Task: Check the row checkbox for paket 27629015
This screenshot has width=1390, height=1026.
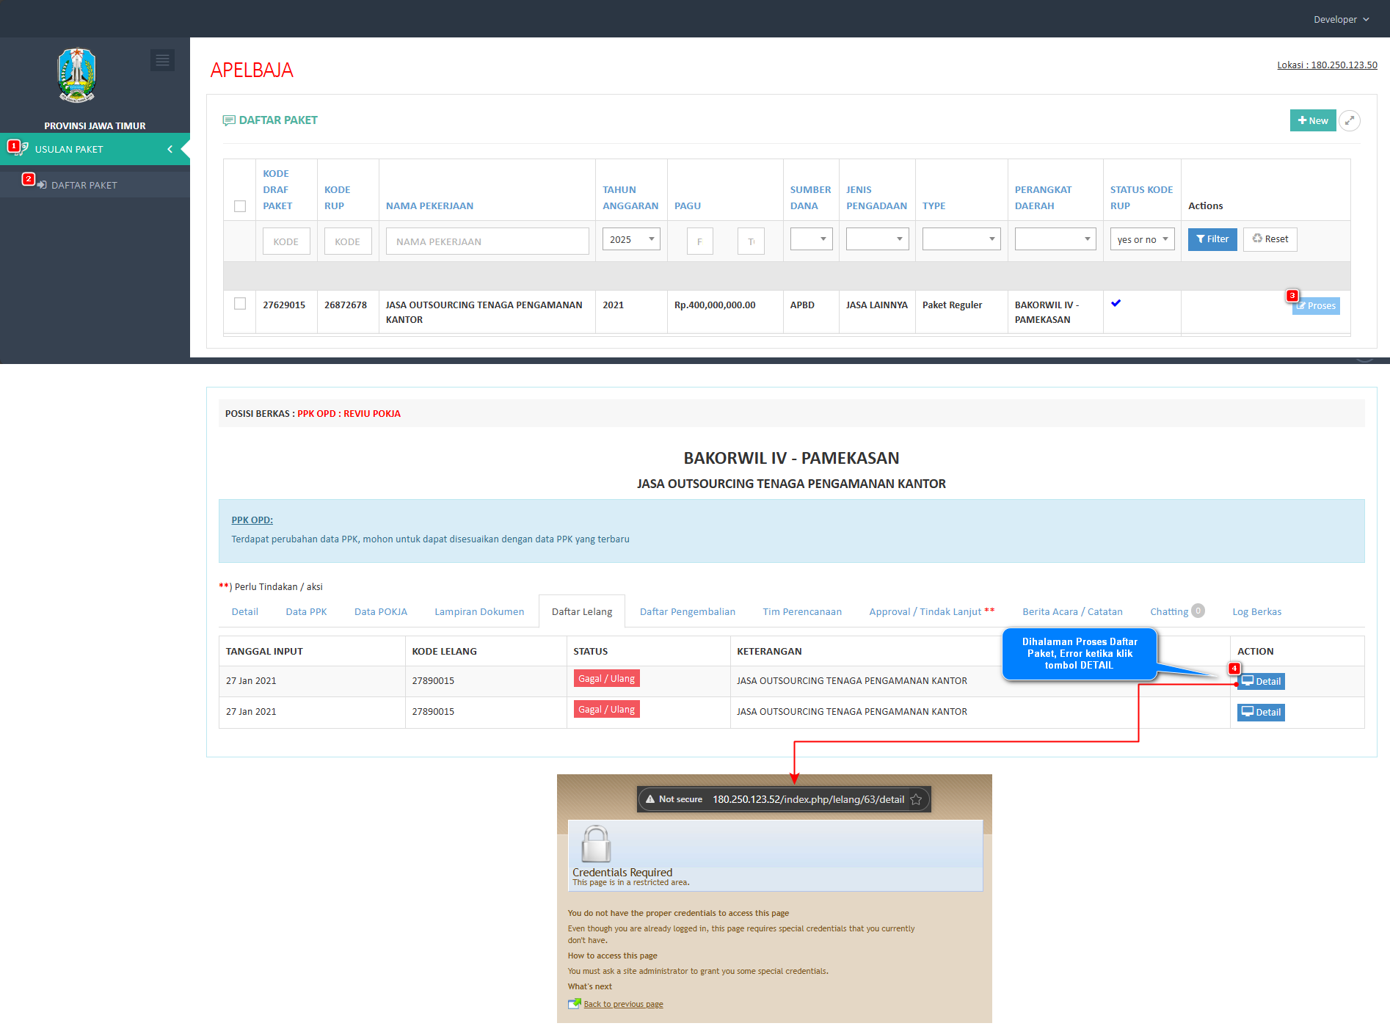Action: tap(240, 304)
